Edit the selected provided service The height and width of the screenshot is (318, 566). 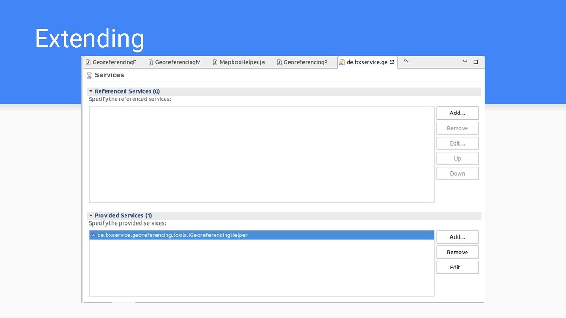[x=457, y=268]
